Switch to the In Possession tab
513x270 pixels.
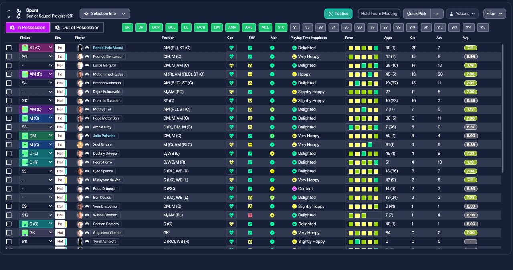click(x=28, y=28)
